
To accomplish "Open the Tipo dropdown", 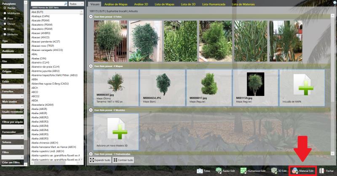I will tap(13, 45).
